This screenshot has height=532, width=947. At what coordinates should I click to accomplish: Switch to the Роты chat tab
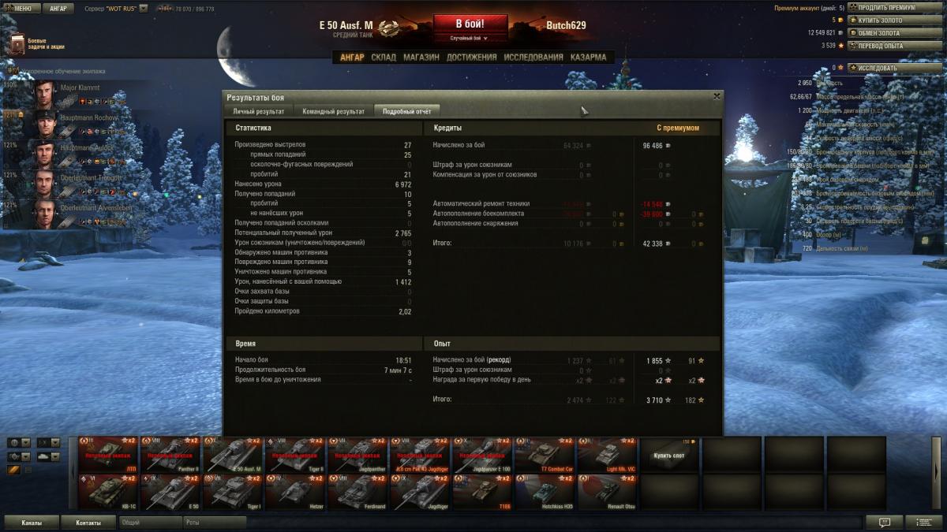[x=213, y=523]
